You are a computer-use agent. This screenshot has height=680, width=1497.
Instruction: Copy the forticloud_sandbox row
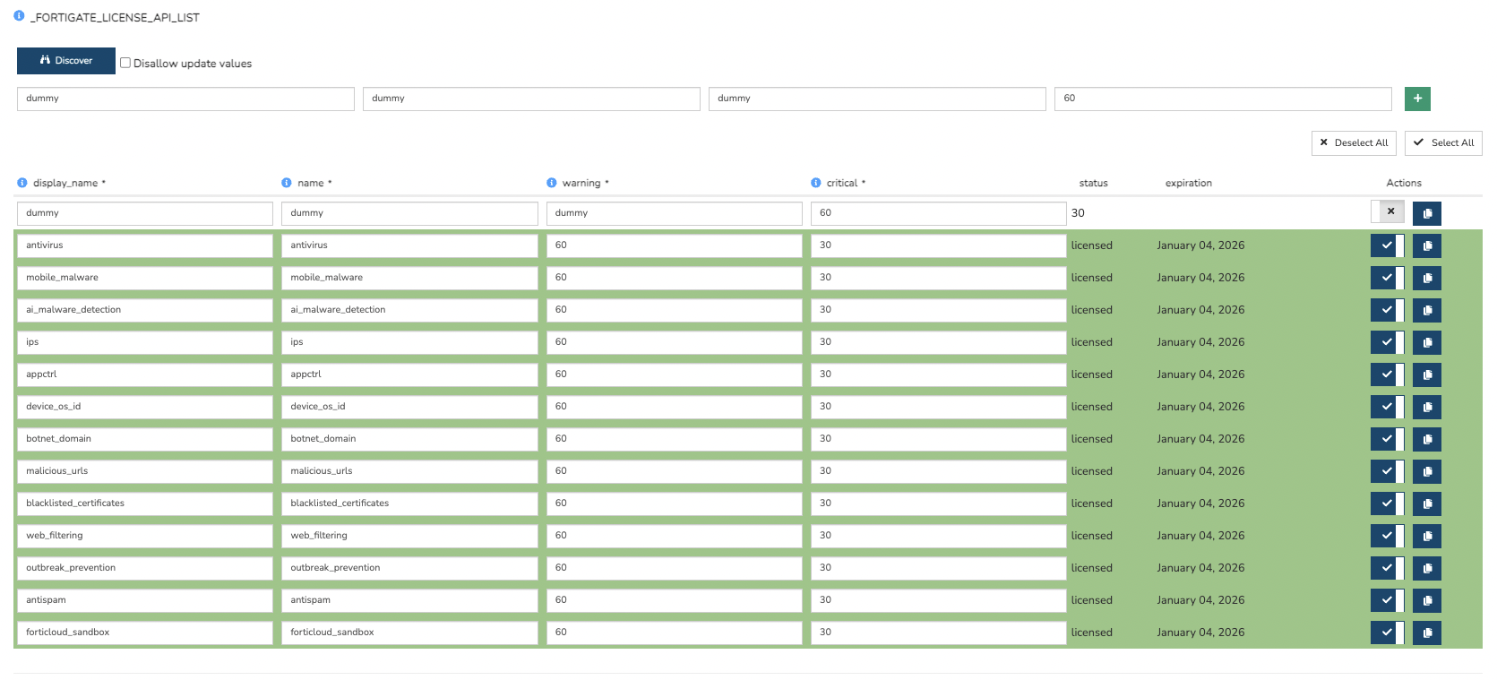(1426, 633)
